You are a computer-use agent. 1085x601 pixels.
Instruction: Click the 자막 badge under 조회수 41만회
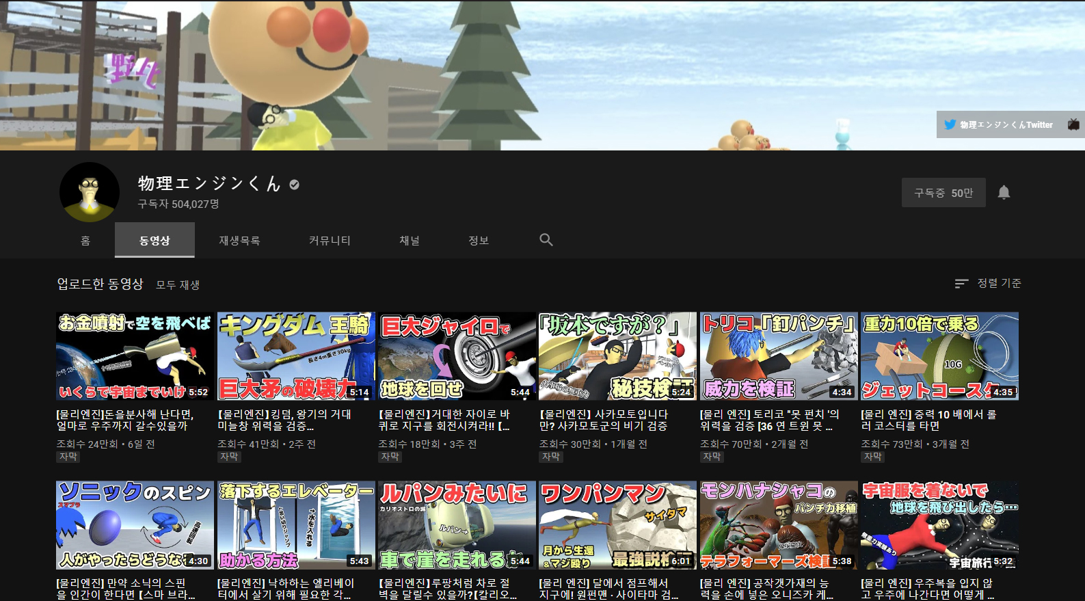(x=230, y=456)
